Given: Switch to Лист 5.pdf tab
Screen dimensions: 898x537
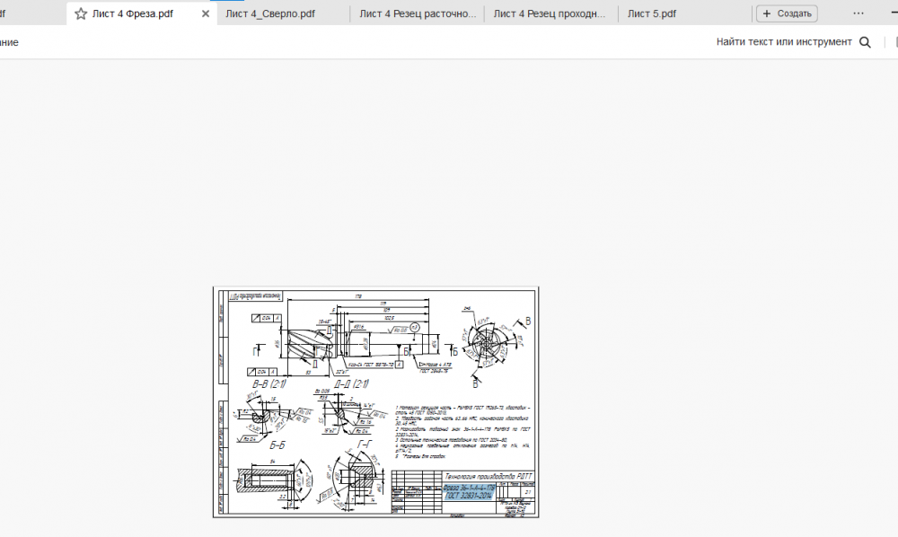Looking at the screenshot, I should [x=652, y=13].
